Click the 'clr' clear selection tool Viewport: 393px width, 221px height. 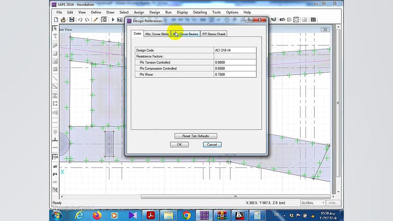click(55, 182)
